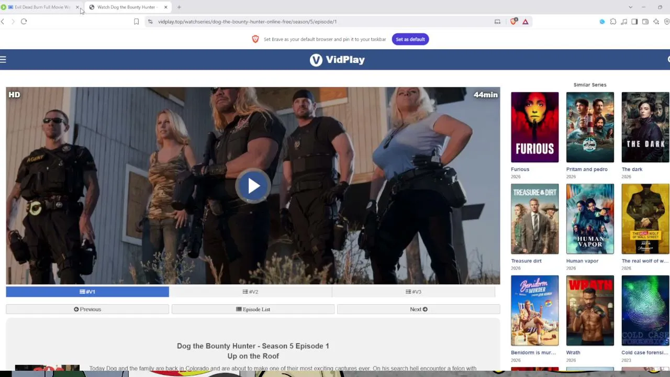The image size is (670, 377).
Task: Open the Treasure & Dirt poster
Action: tap(534, 219)
